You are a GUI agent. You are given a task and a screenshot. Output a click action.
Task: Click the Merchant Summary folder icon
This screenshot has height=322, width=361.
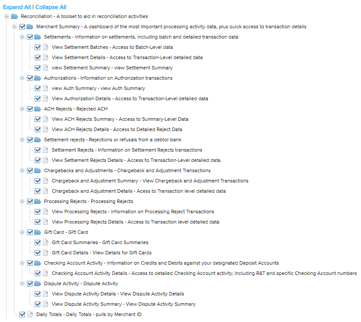(x=30, y=27)
